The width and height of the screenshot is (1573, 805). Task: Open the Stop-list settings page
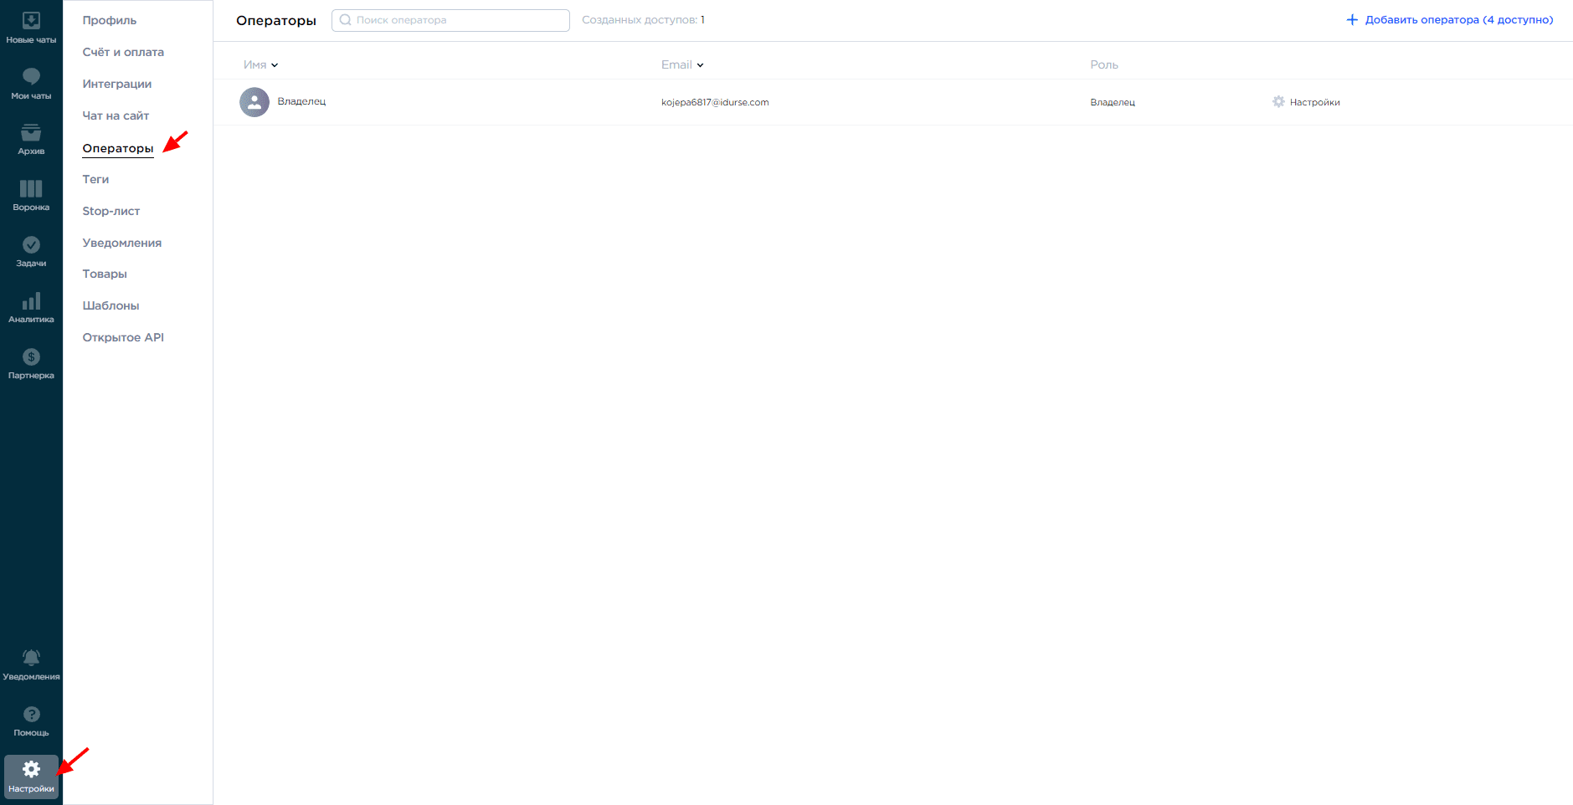click(111, 211)
